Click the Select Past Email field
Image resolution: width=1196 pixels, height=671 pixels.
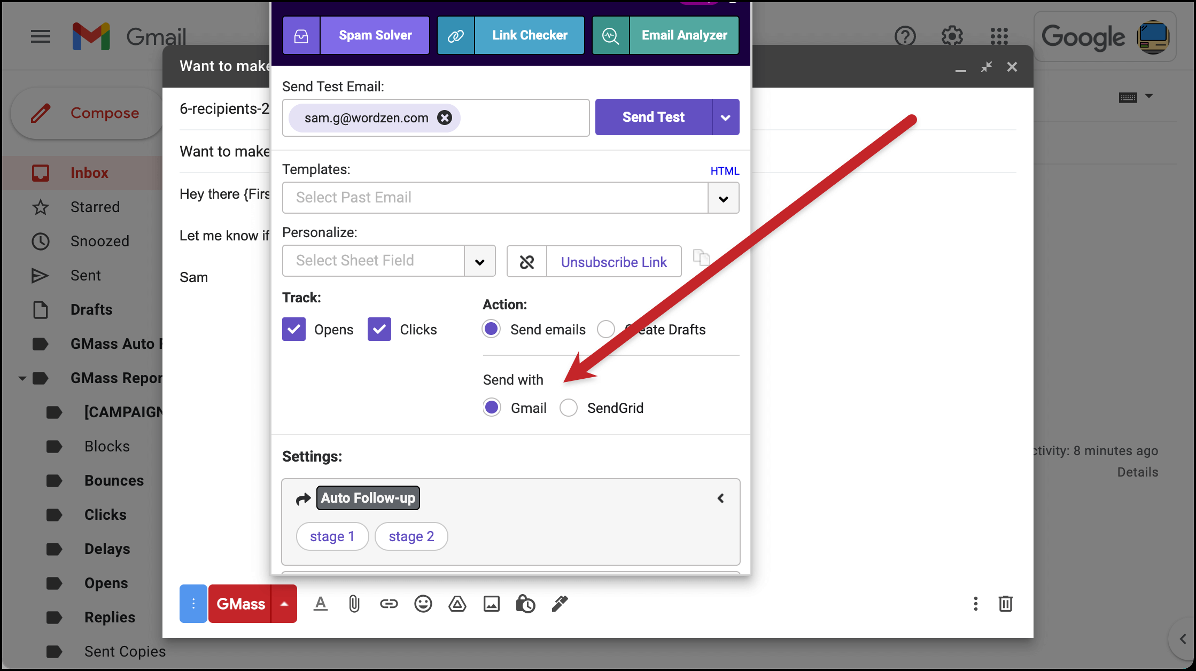point(495,198)
